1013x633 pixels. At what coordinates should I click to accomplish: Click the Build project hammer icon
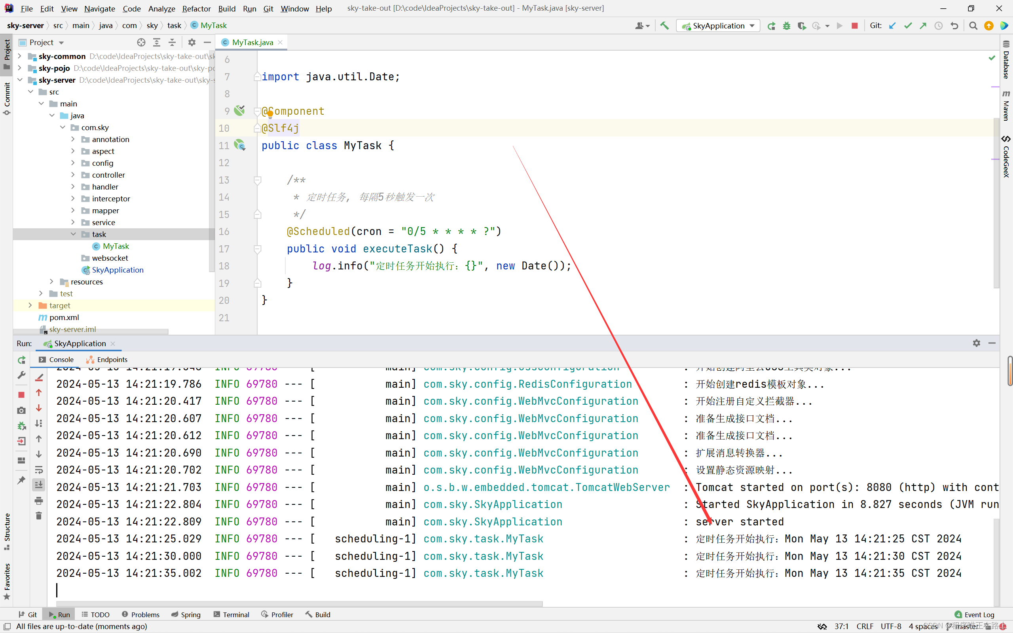pyautogui.click(x=664, y=26)
